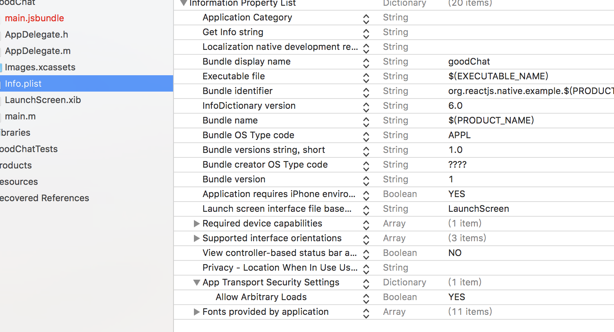Image resolution: width=614 pixels, height=332 pixels.
Task: Click the stepper beside Bundle version
Action: pyautogui.click(x=366, y=180)
